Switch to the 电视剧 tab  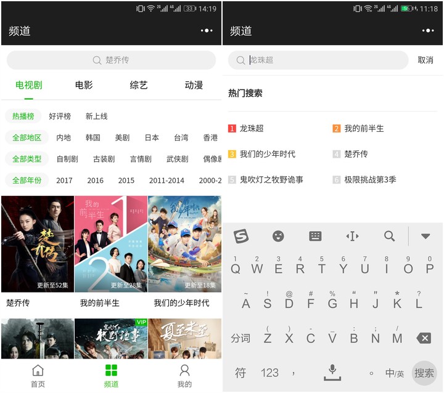point(28,85)
